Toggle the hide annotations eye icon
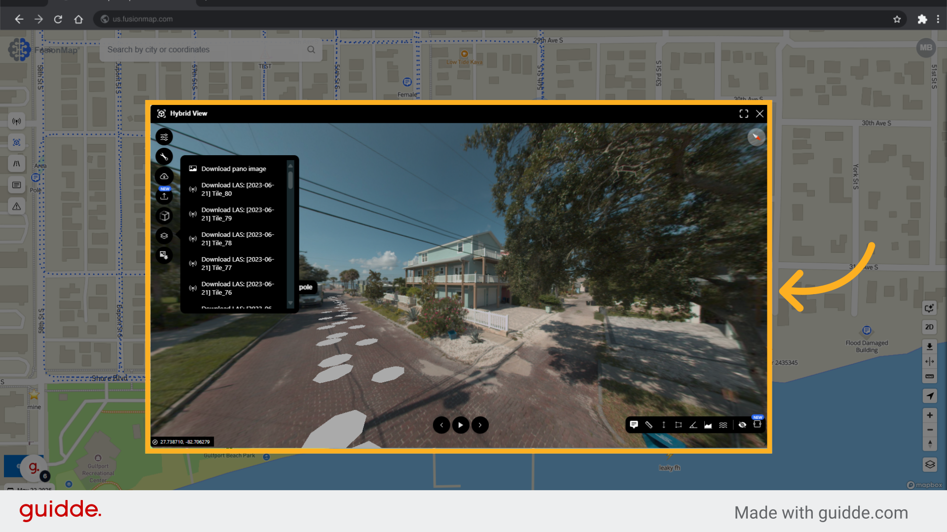Viewport: 947px width, 532px height. pos(742,425)
